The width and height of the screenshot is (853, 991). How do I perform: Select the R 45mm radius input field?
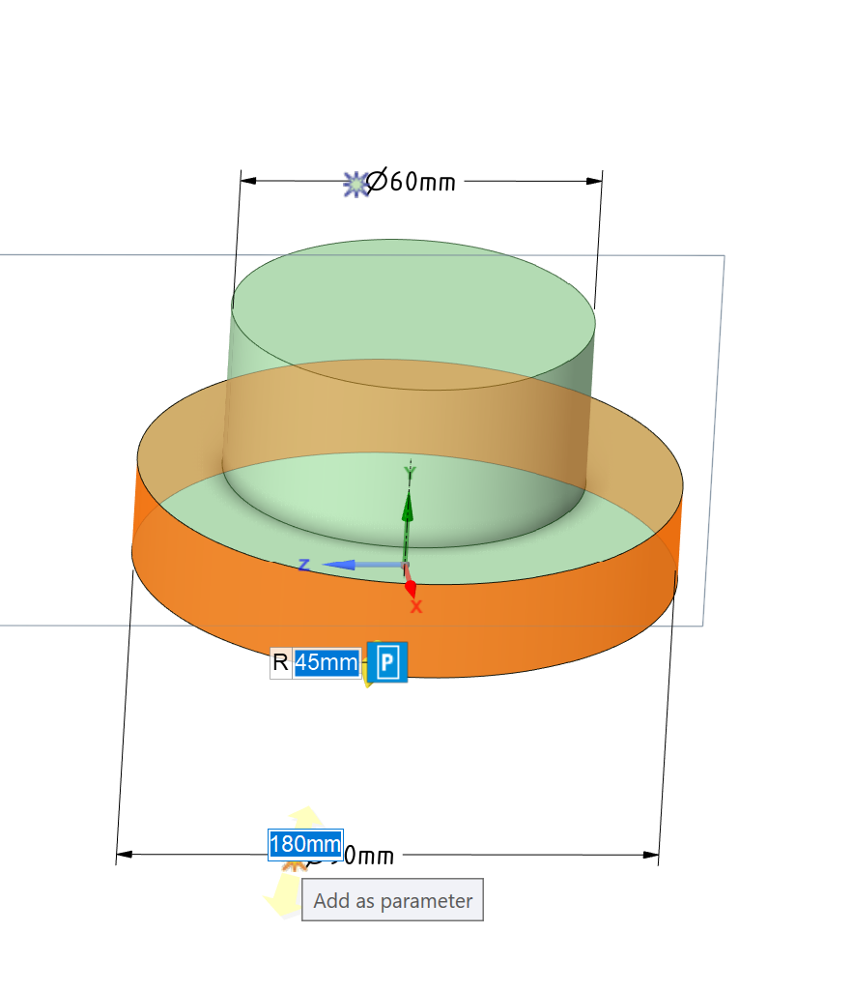tap(327, 662)
